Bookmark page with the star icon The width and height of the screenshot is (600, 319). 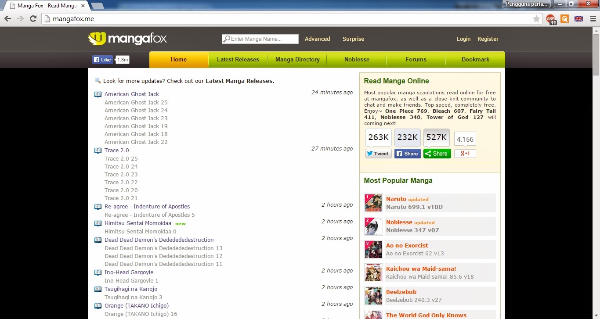tap(536, 19)
